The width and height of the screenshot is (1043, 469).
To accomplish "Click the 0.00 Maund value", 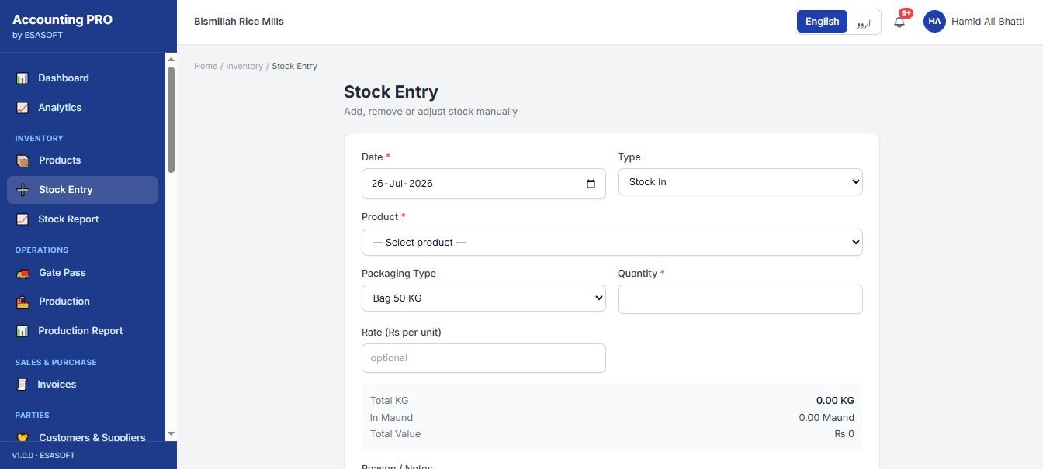I will coord(826,418).
